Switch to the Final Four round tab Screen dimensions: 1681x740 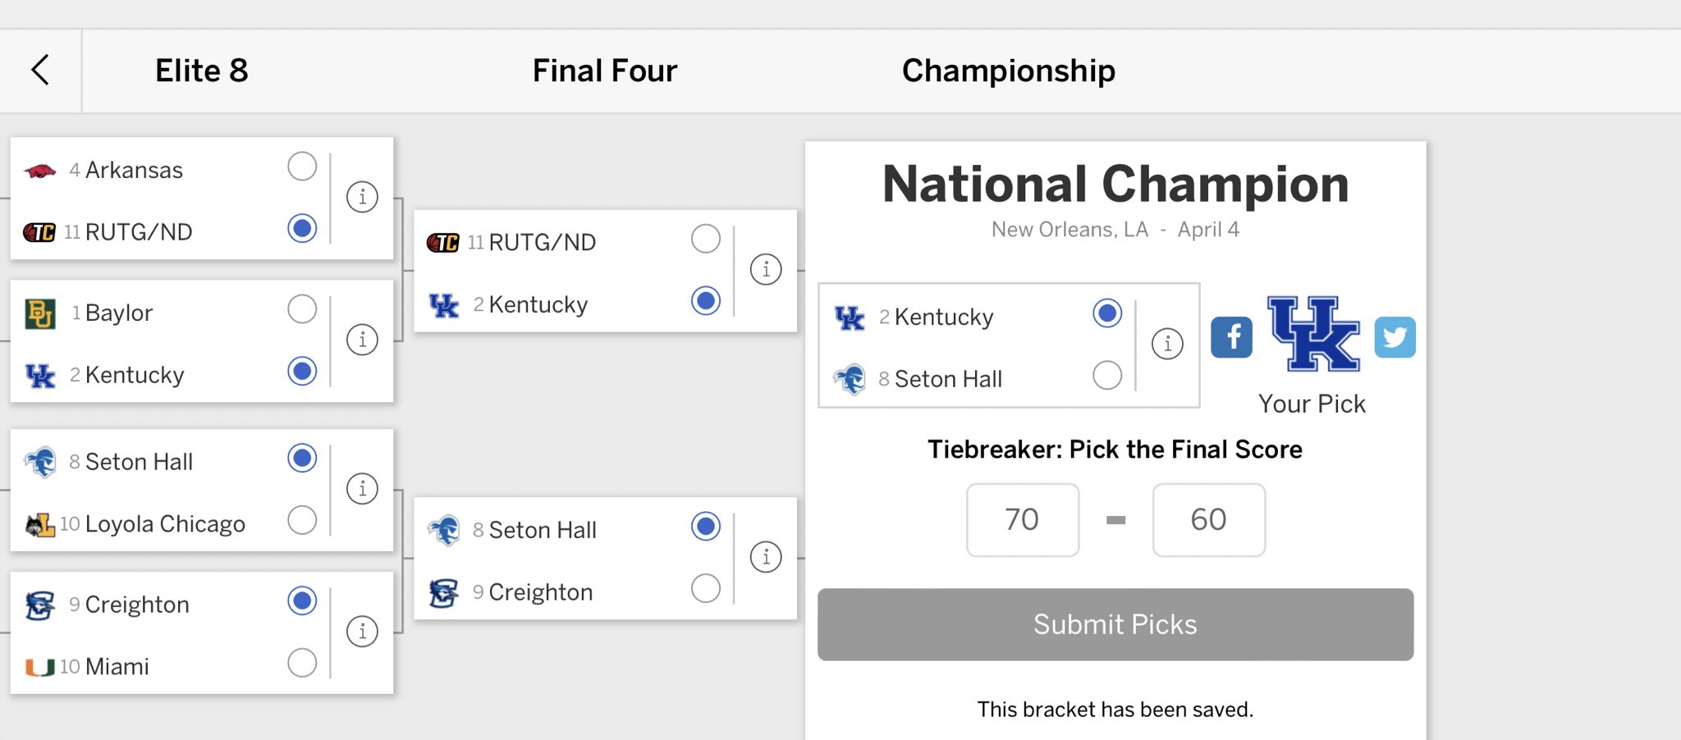[605, 71]
